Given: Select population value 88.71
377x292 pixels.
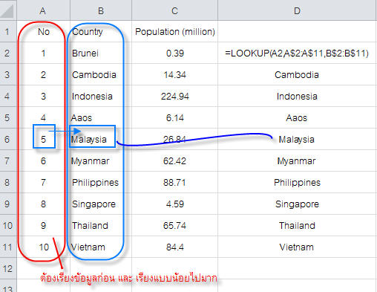Looking at the screenshot, I should [x=174, y=182].
